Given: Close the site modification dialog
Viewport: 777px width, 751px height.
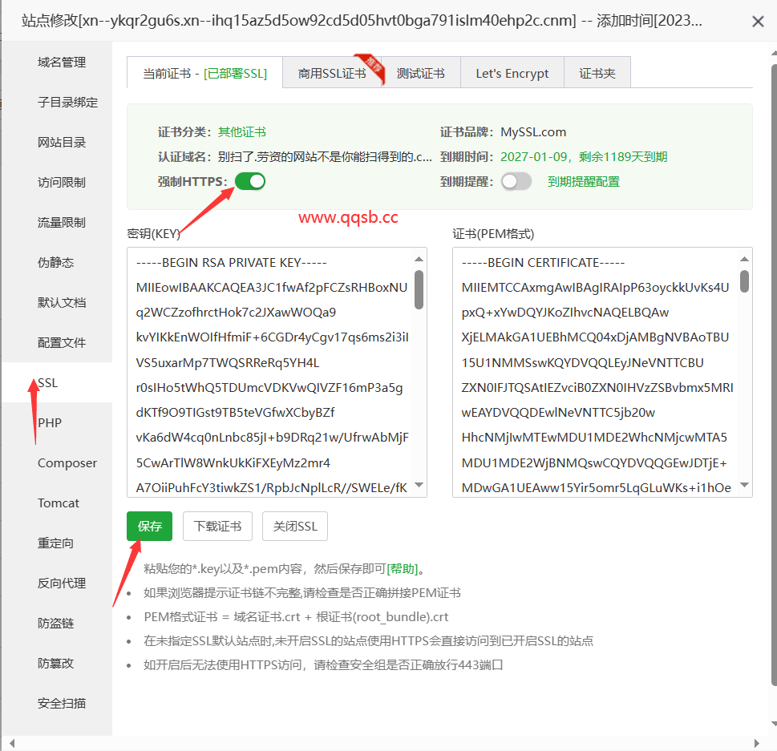Looking at the screenshot, I should (x=758, y=22).
